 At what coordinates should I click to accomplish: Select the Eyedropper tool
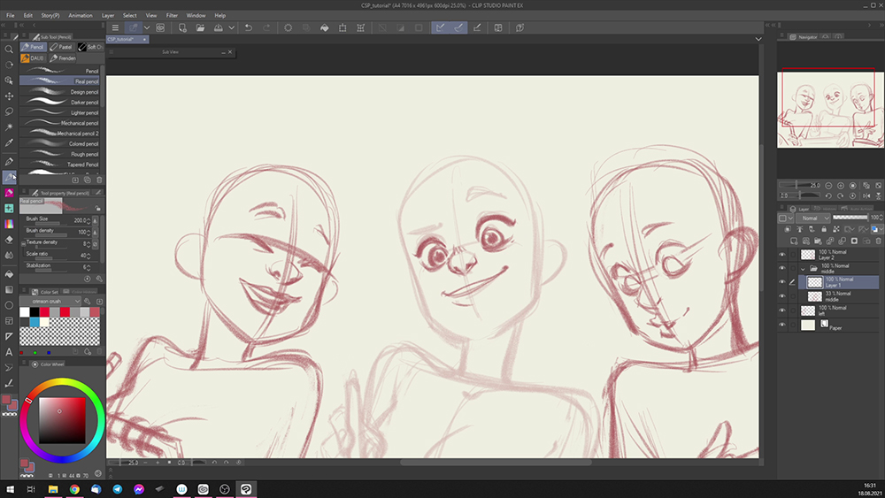pos(10,142)
